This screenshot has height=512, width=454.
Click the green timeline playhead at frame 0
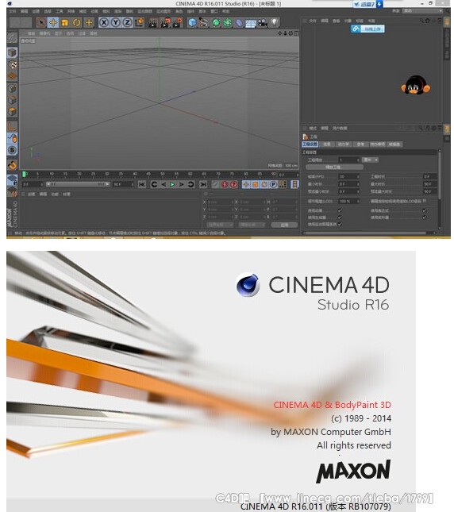[24, 174]
